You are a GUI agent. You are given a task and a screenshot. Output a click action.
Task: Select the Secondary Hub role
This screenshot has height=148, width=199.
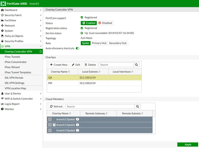point(118,43)
